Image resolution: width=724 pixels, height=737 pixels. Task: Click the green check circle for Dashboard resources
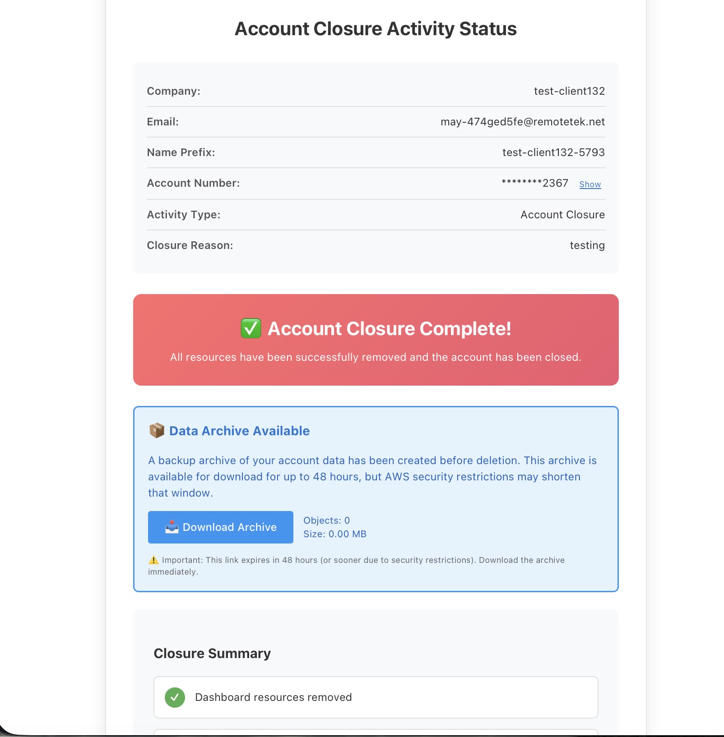click(175, 697)
